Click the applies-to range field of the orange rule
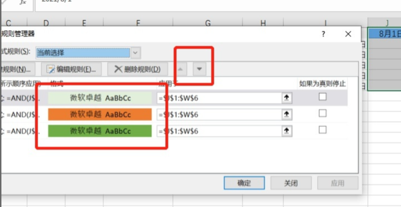Screen dimensions: 401x207 click(x=219, y=114)
